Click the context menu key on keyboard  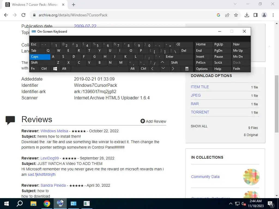pyautogui.click(x=187, y=69)
